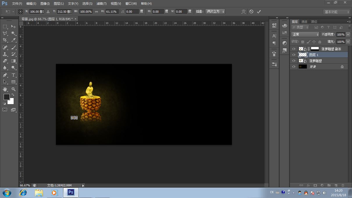Switch to the 路径 tab
Viewport: 352px width, 198px height.
tap(314, 22)
